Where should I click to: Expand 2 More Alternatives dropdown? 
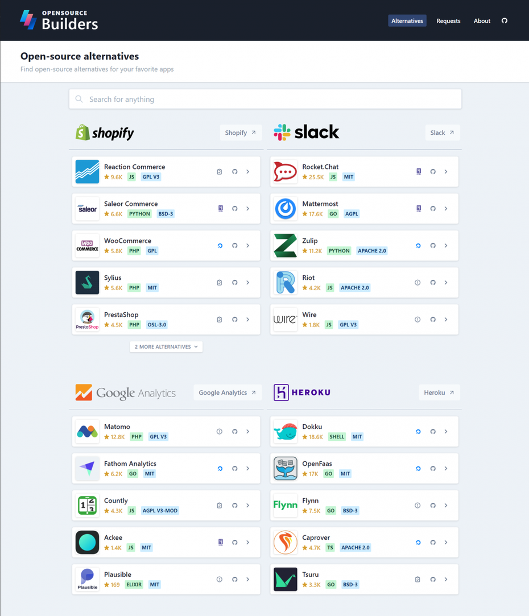coord(166,346)
